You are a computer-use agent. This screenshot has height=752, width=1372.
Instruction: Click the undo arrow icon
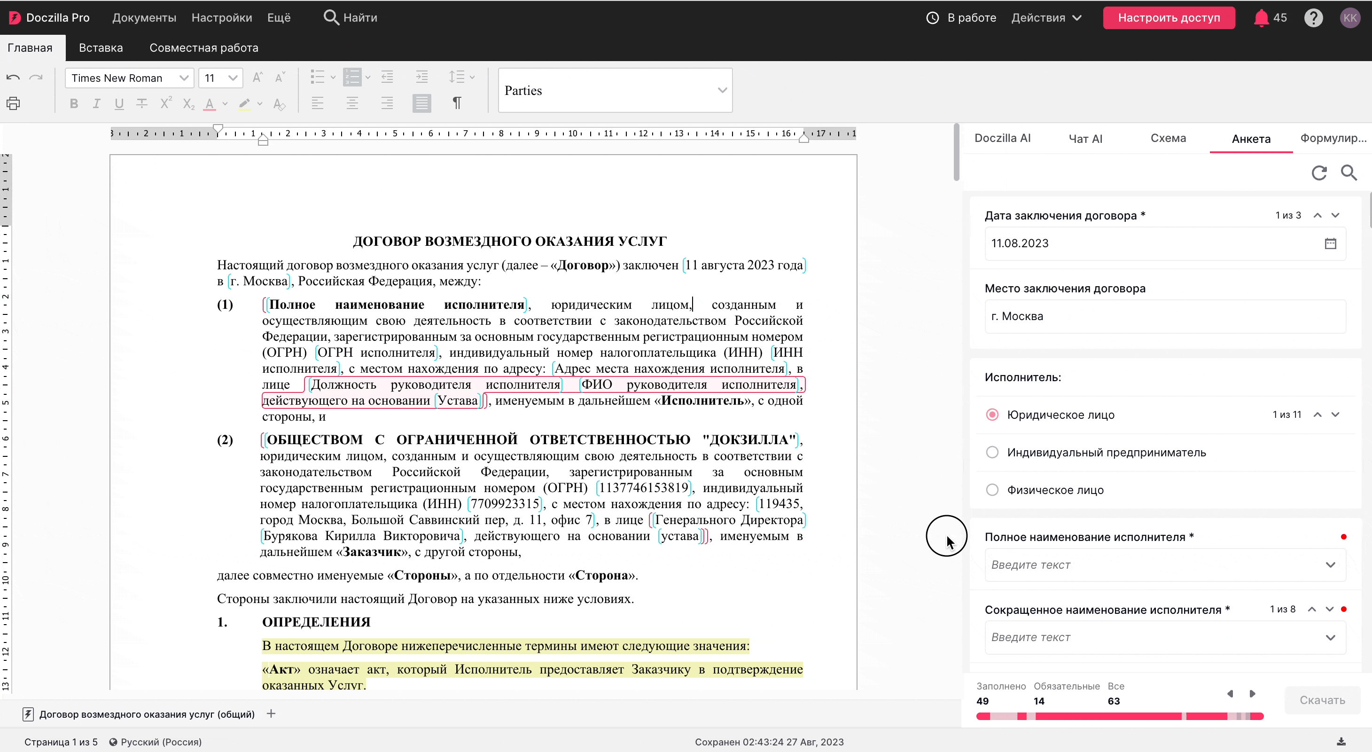click(13, 78)
